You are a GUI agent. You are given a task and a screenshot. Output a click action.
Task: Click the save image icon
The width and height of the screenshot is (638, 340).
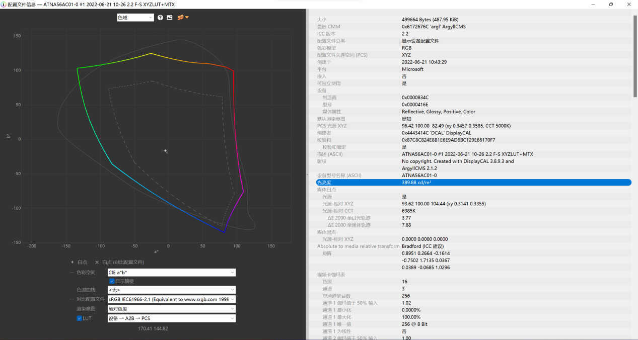click(170, 18)
